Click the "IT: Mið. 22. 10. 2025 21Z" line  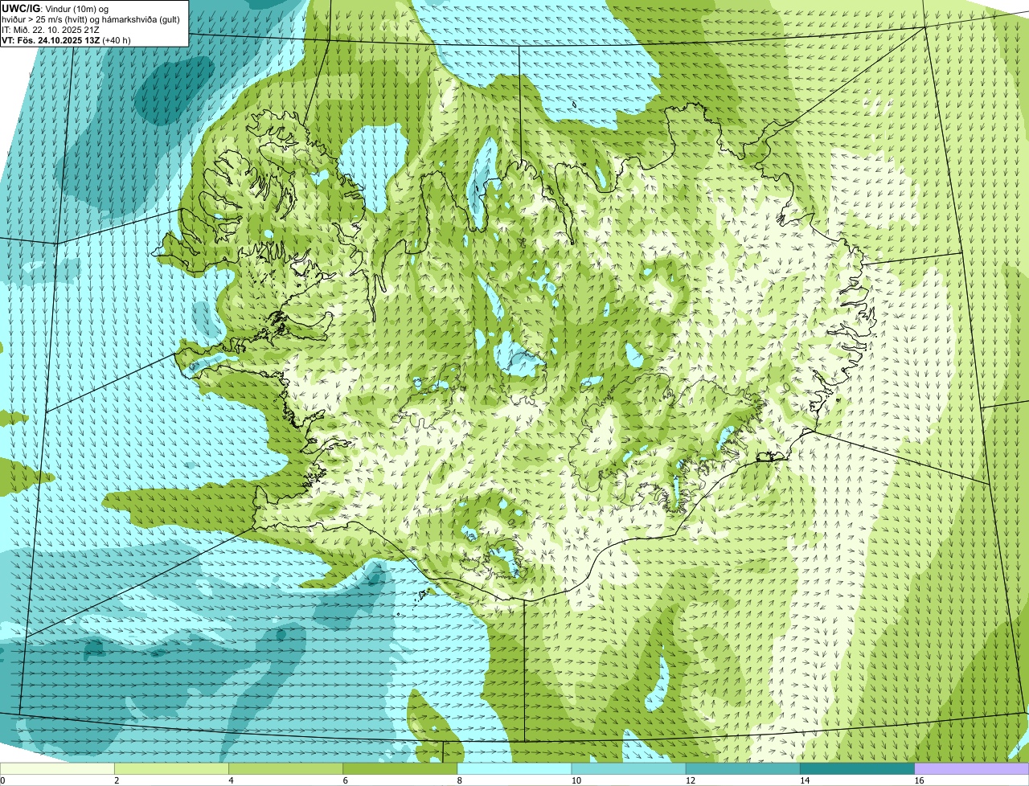point(51,30)
